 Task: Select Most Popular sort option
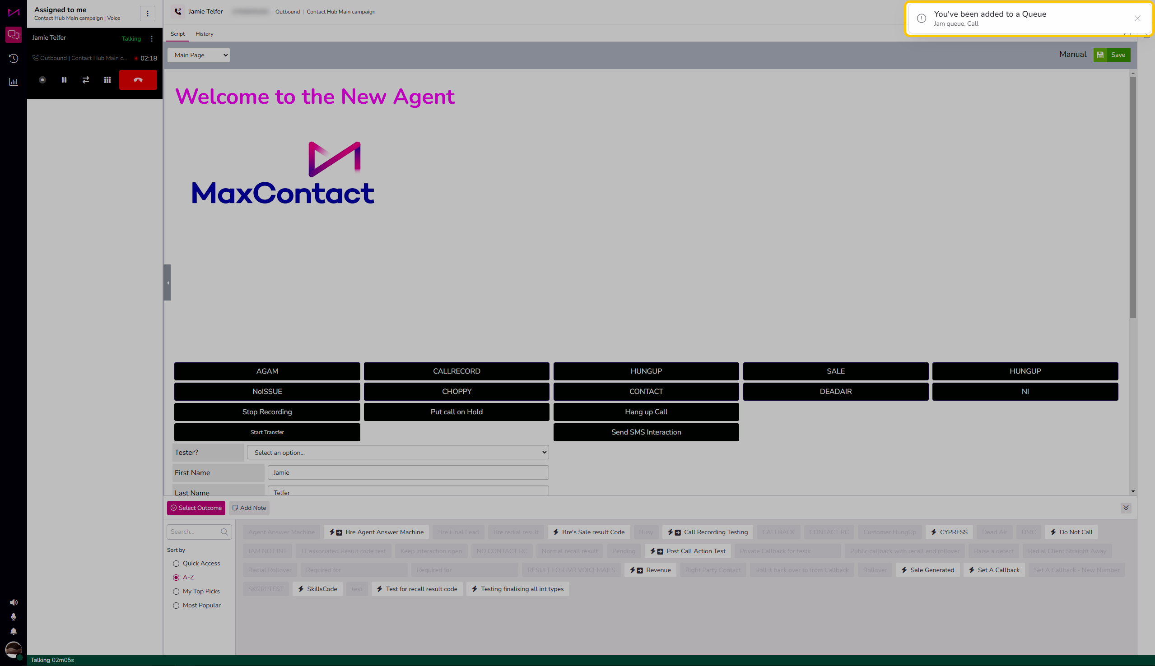[x=197, y=606]
